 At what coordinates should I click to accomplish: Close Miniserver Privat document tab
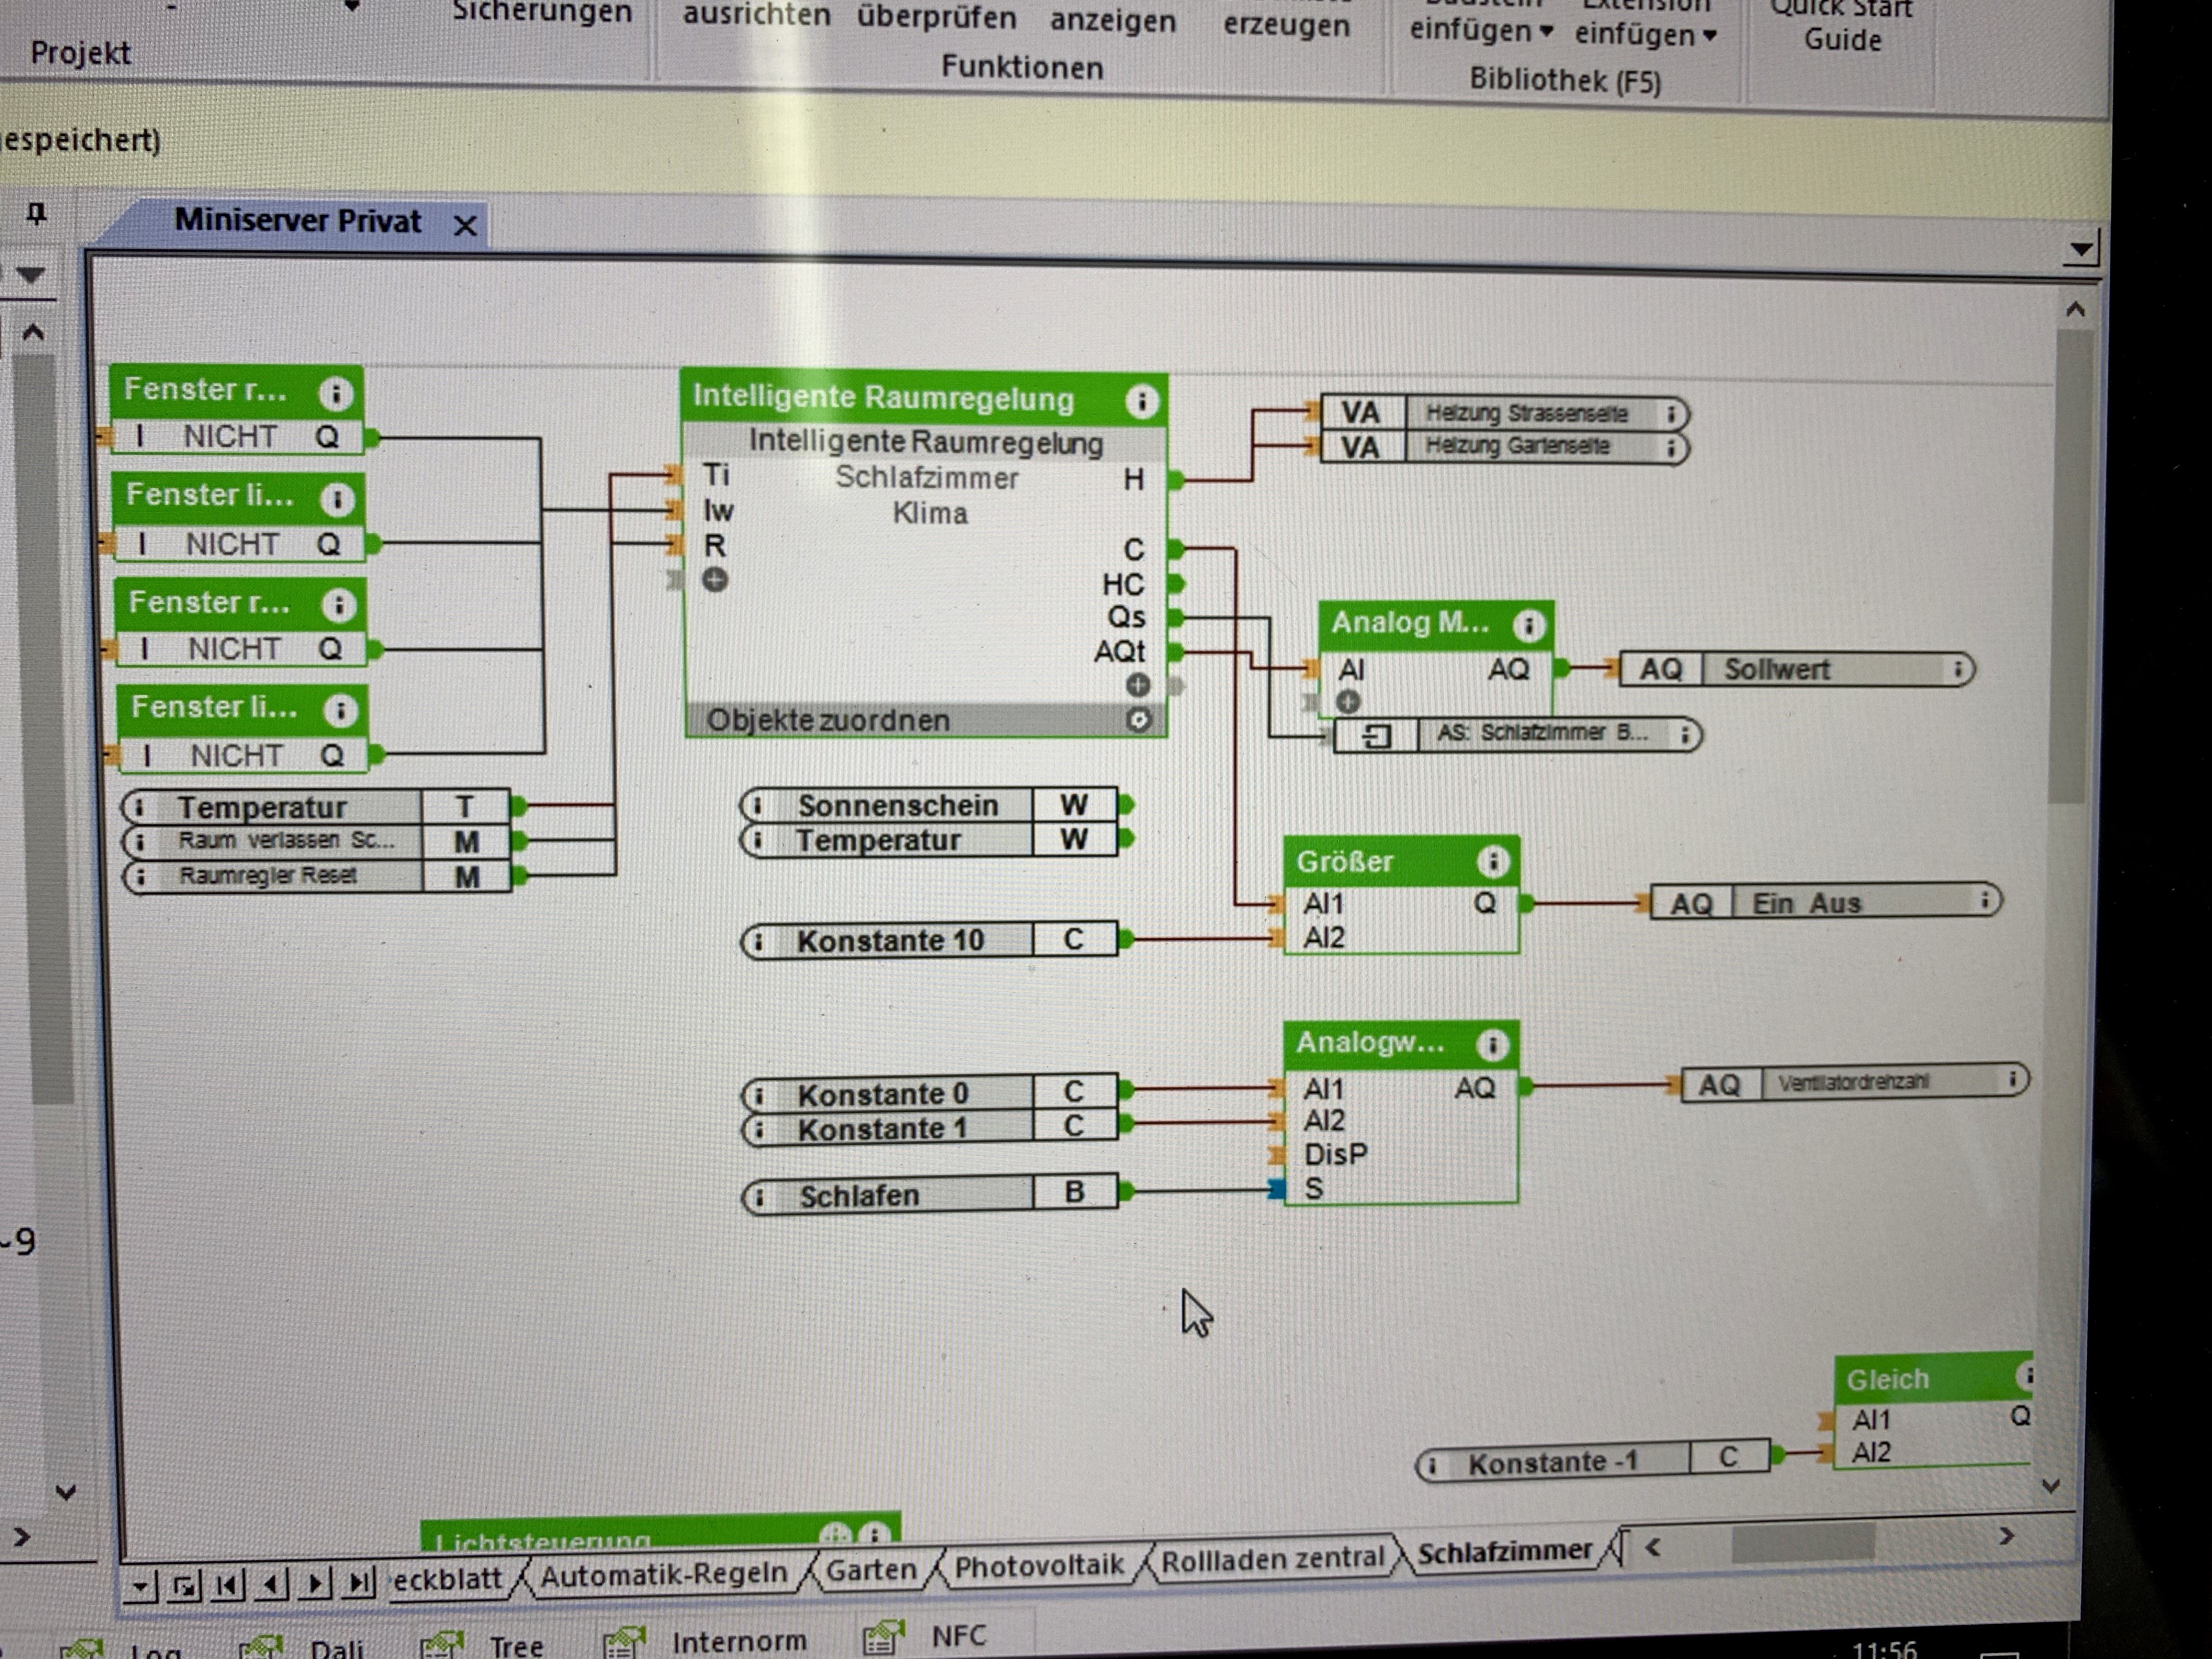click(465, 226)
